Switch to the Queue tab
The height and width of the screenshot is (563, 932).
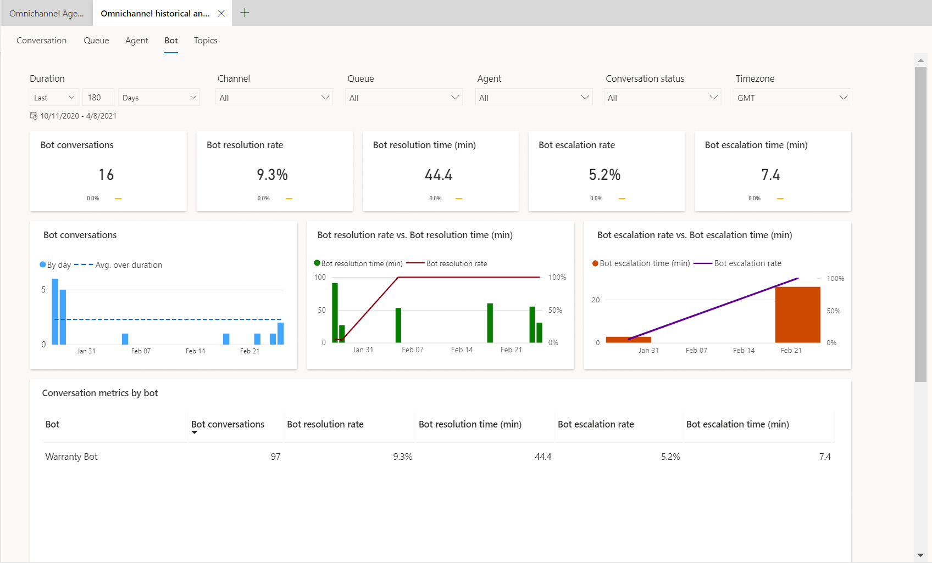pos(96,41)
